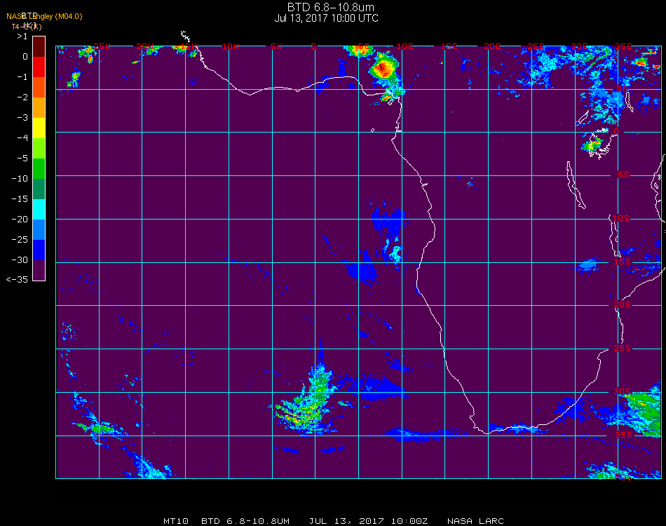666x526 pixels.
Task: Click the "25S" latitude label
Action: (x=623, y=348)
